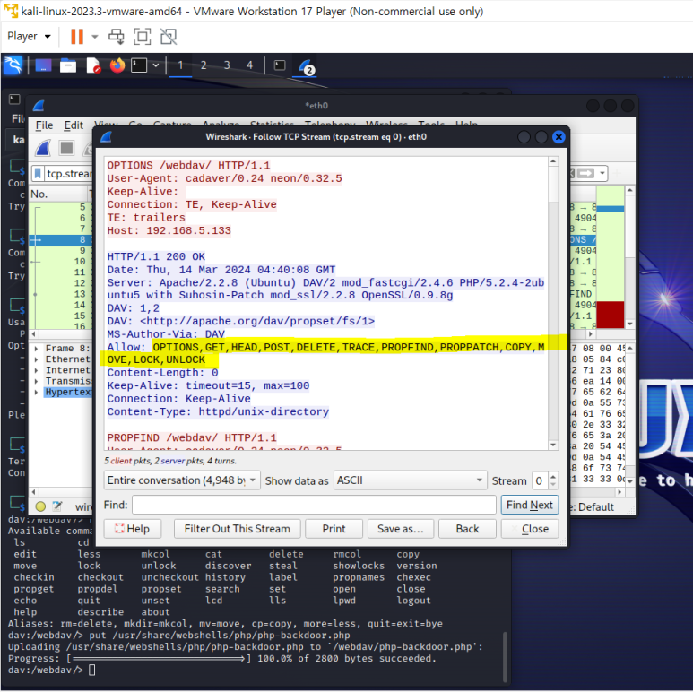Click the Stream number spin box

click(544, 480)
